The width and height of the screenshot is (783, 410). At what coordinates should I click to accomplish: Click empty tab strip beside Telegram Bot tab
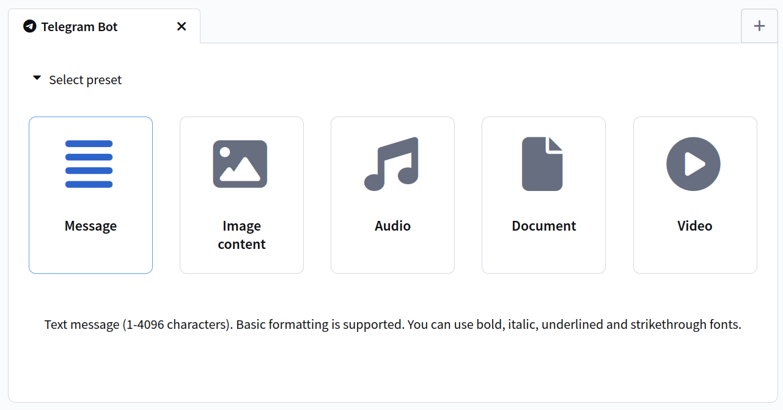(x=471, y=26)
